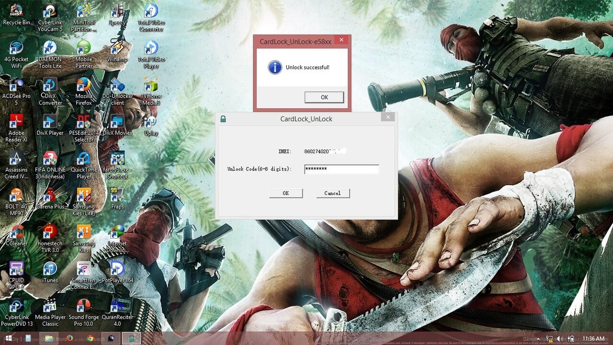Show hidden system tray icons
This screenshot has width=613, height=345.
[x=537, y=339]
